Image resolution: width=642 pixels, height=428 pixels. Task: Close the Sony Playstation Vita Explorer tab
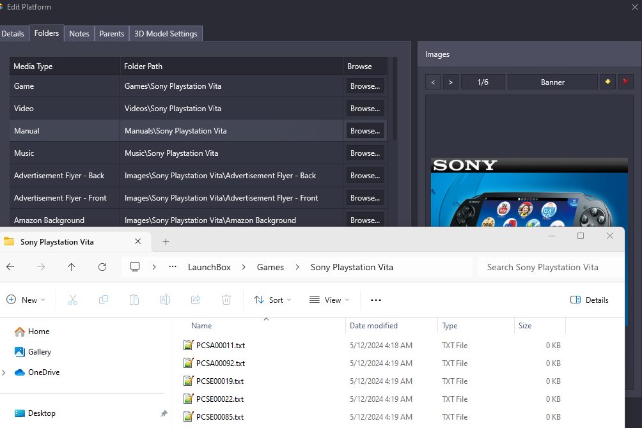(138, 241)
